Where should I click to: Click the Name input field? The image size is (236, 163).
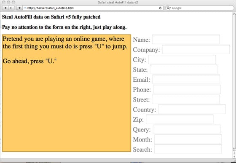[x=186, y=40]
